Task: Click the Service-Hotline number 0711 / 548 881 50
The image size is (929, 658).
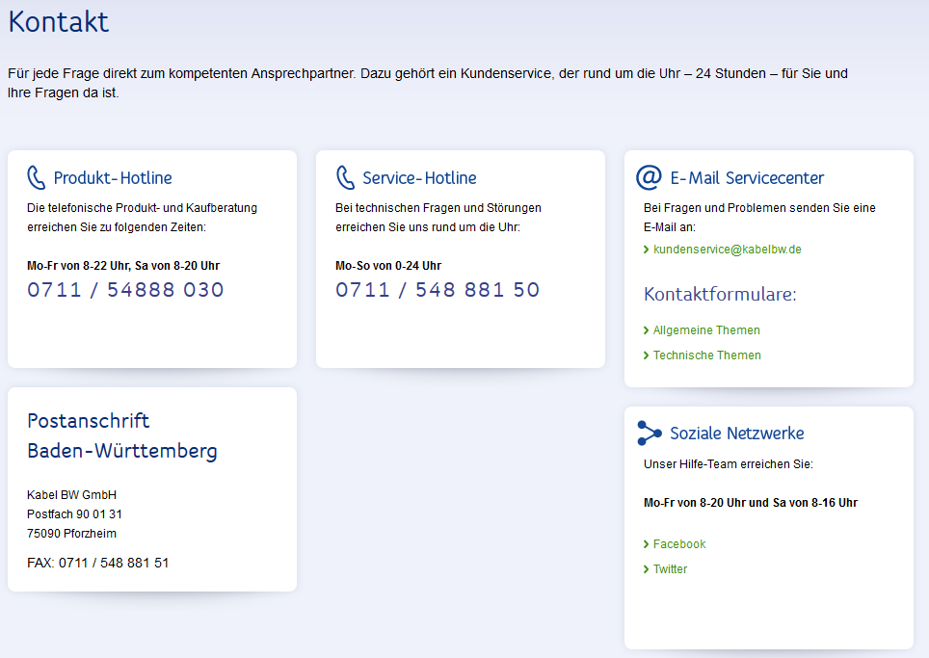Action: 438,290
